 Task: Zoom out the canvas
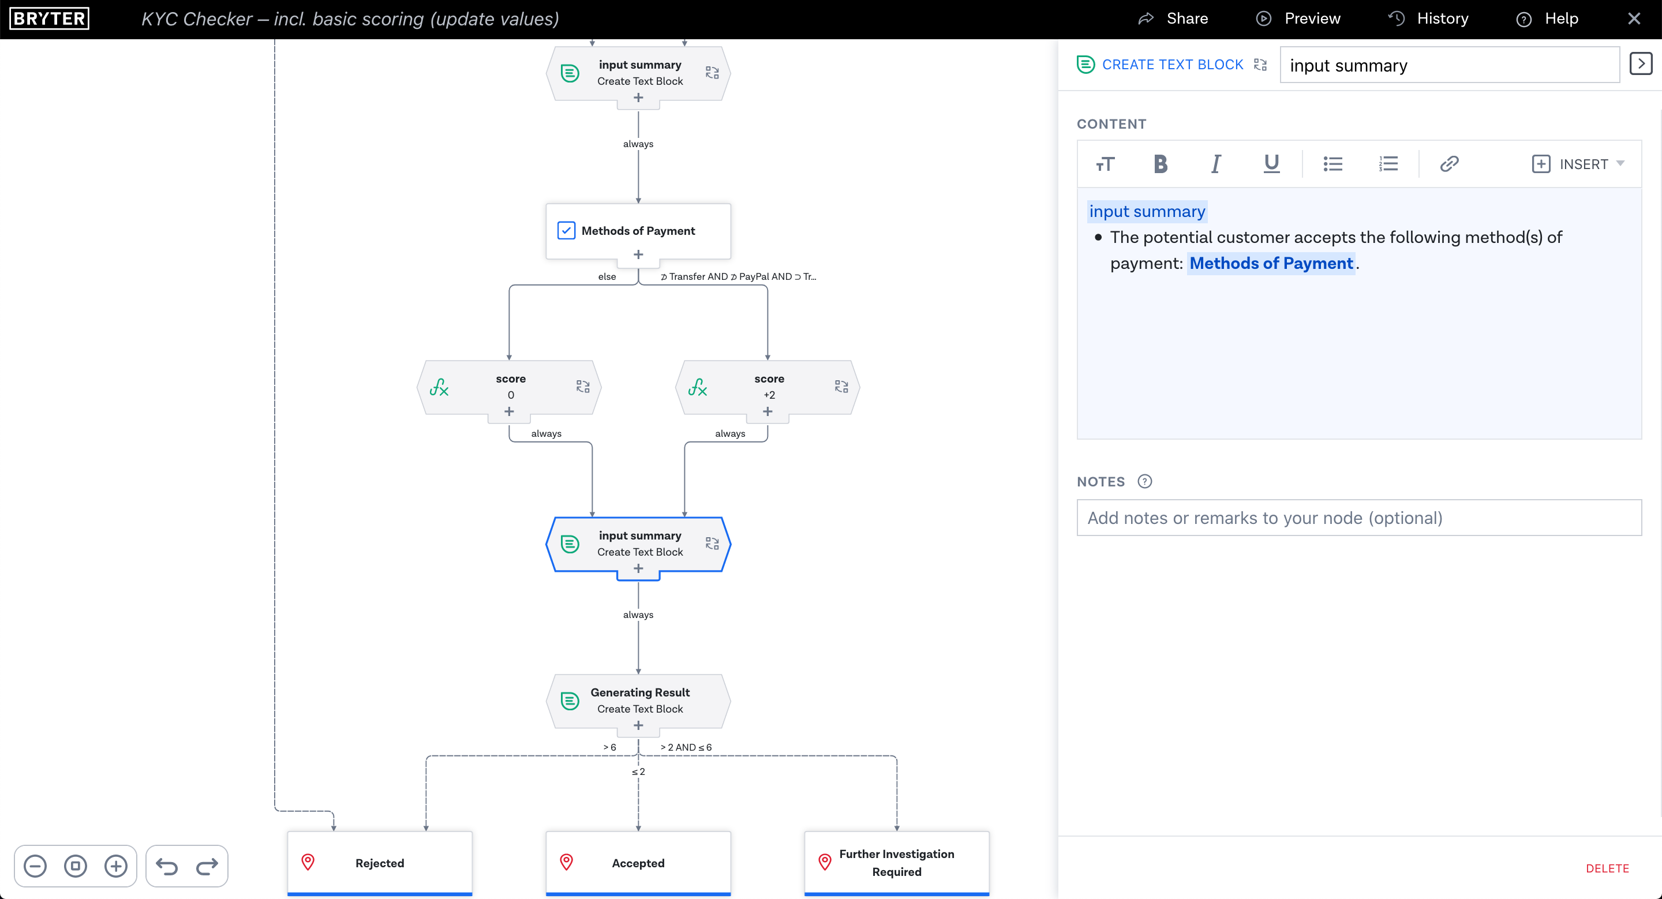35,866
